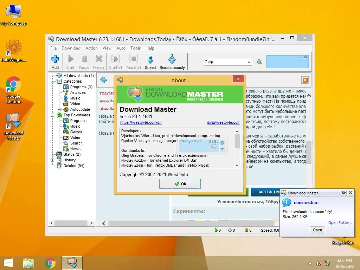Image resolution: width=360 pixels, height=270 pixels.
Task: Click the paused downloads counter in the status bar
Action: click(x=248, y=230)
